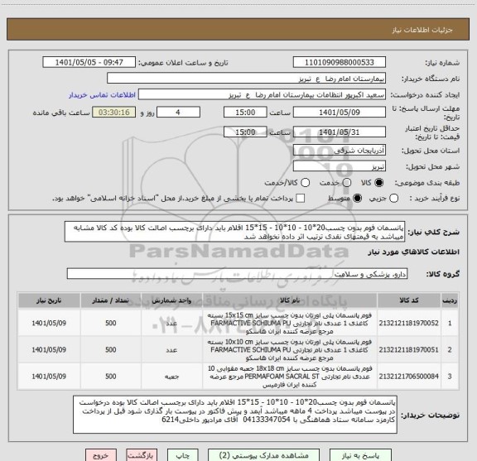Click مشاهده مدارک پیوستی (2) button
This screenshot has height=461, width=477.
(x=263, y=455)
